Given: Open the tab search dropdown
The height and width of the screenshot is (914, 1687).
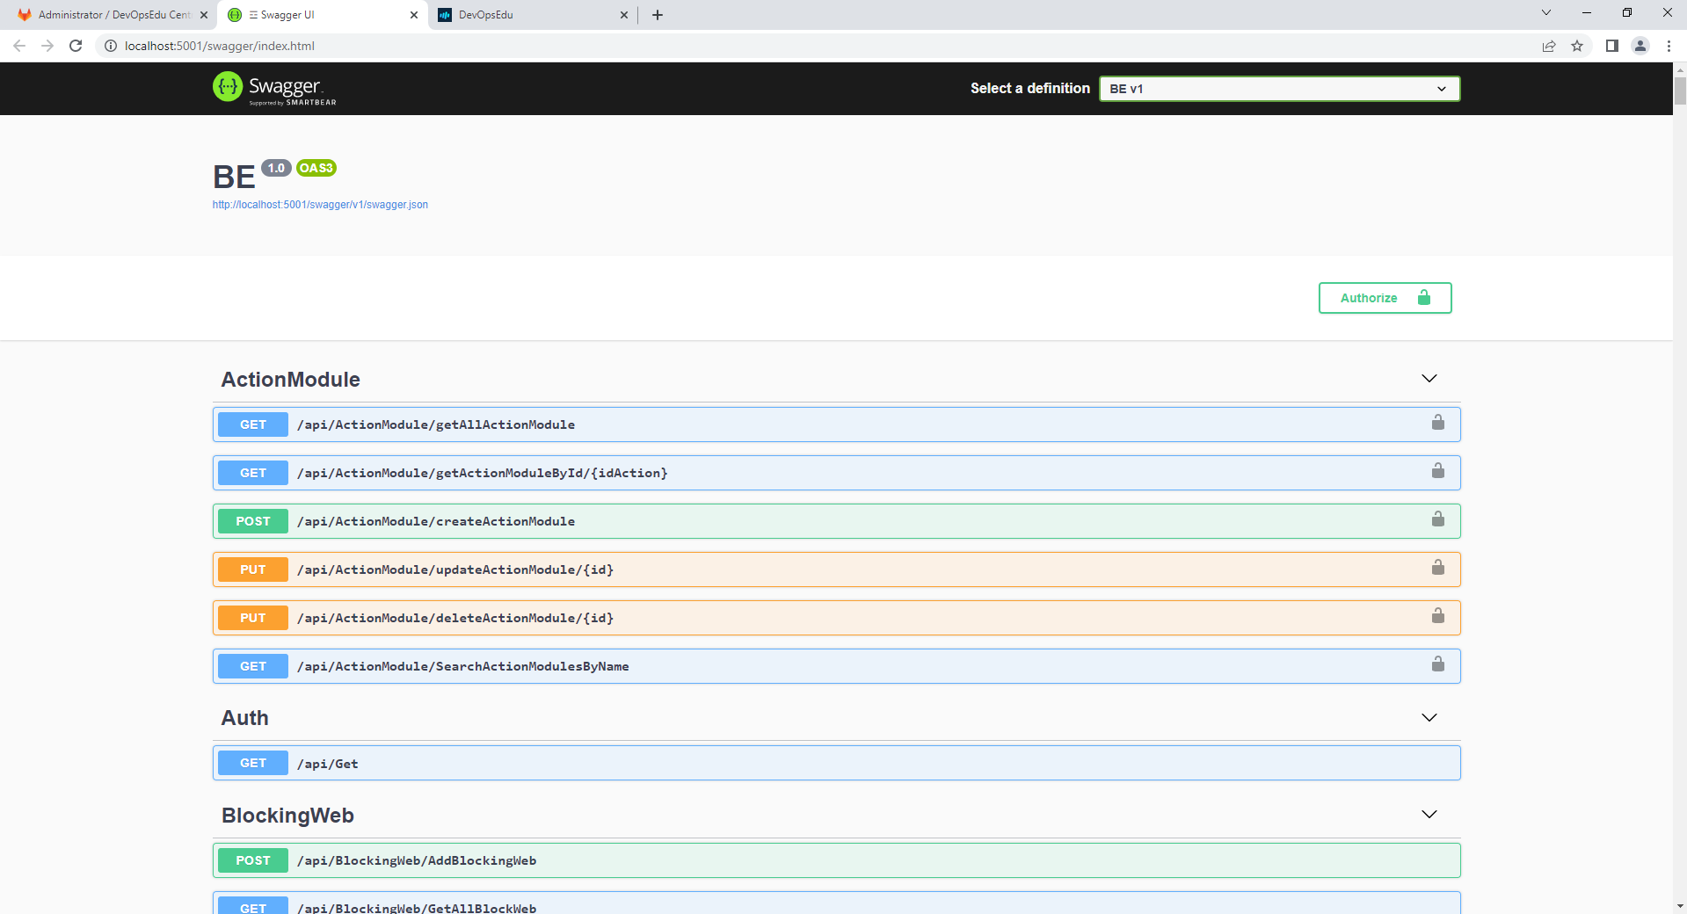Looking at the screenshot, I should point(1546,13).
